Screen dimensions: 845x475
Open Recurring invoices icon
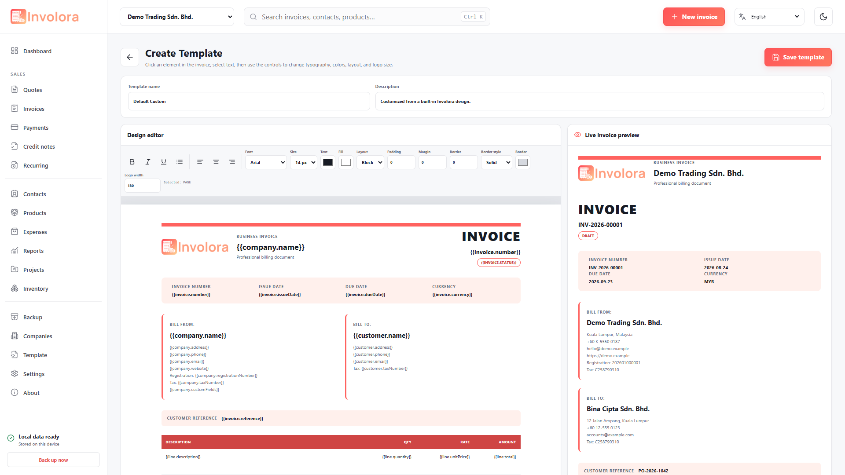[15, 165]
